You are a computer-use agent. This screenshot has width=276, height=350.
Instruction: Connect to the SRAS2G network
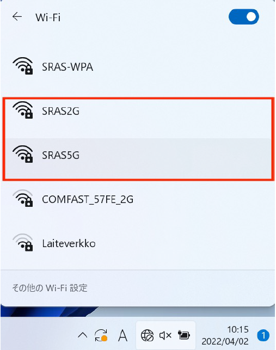click(x=138, y=111)
